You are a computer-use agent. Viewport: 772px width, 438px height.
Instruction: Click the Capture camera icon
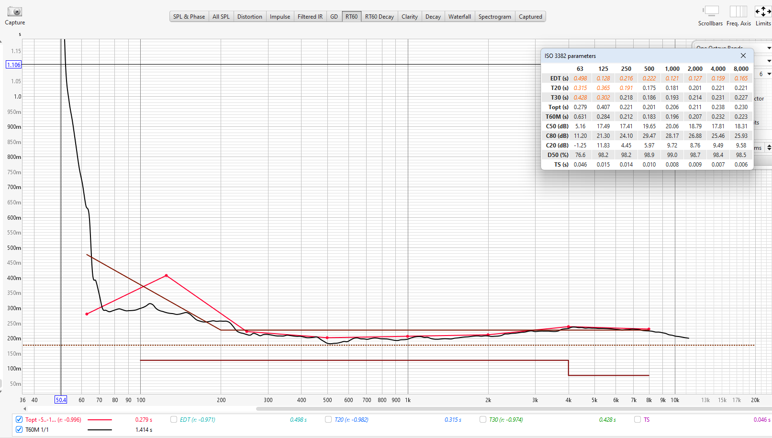tap(15, 11)
